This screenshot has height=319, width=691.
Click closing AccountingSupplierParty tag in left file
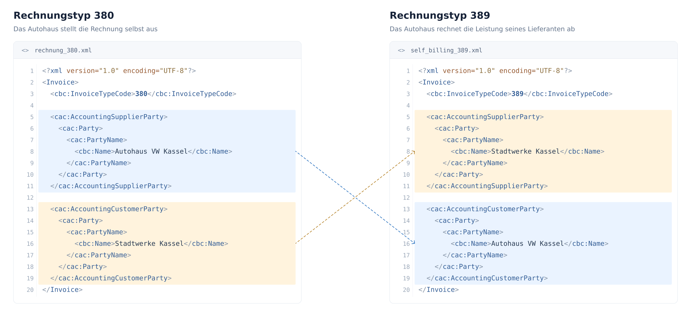111,186
